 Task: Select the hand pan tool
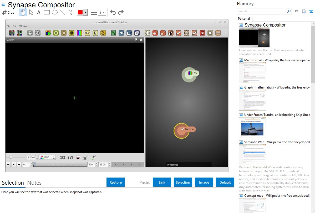point(23,12)
